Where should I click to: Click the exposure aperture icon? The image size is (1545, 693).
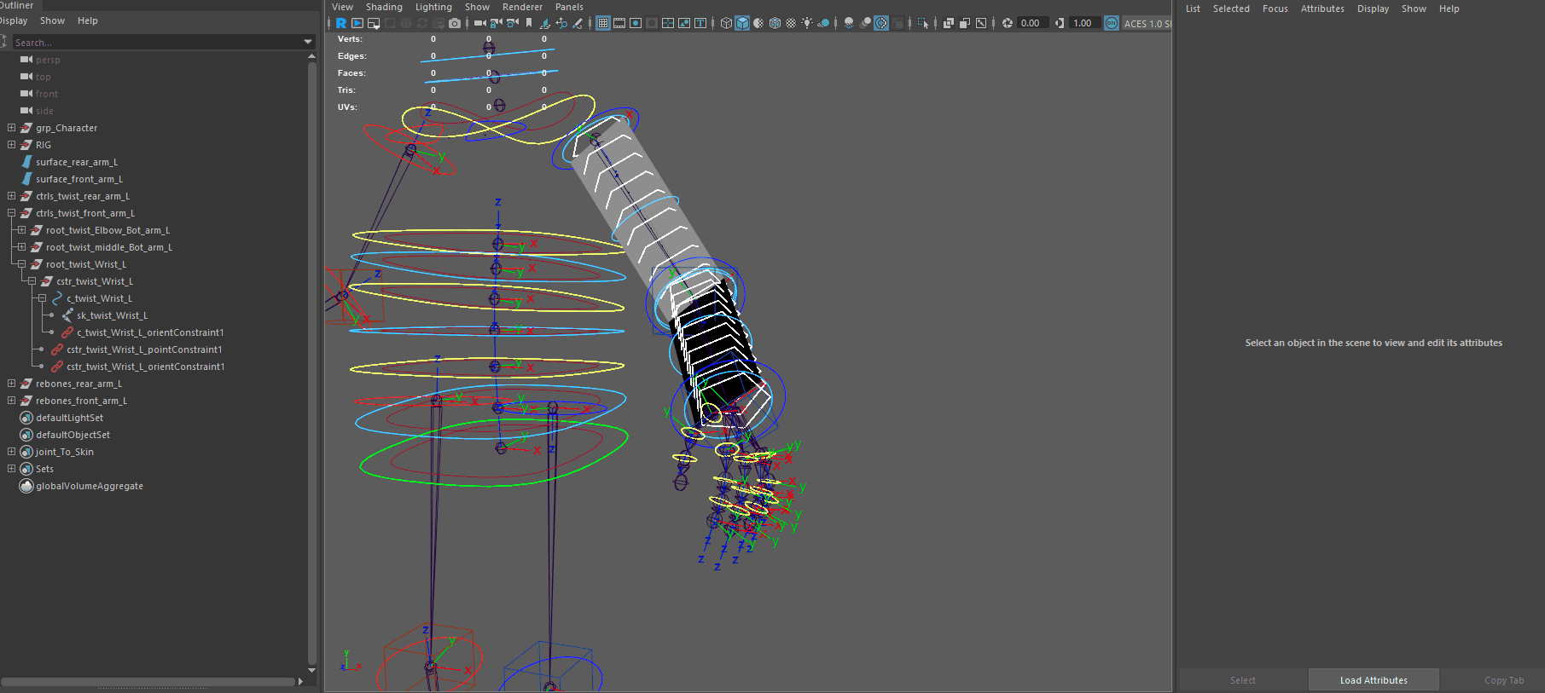tap(1008, 23)
